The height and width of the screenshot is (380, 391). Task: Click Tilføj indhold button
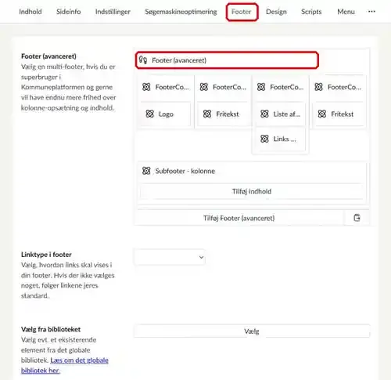tap(252, 191)
